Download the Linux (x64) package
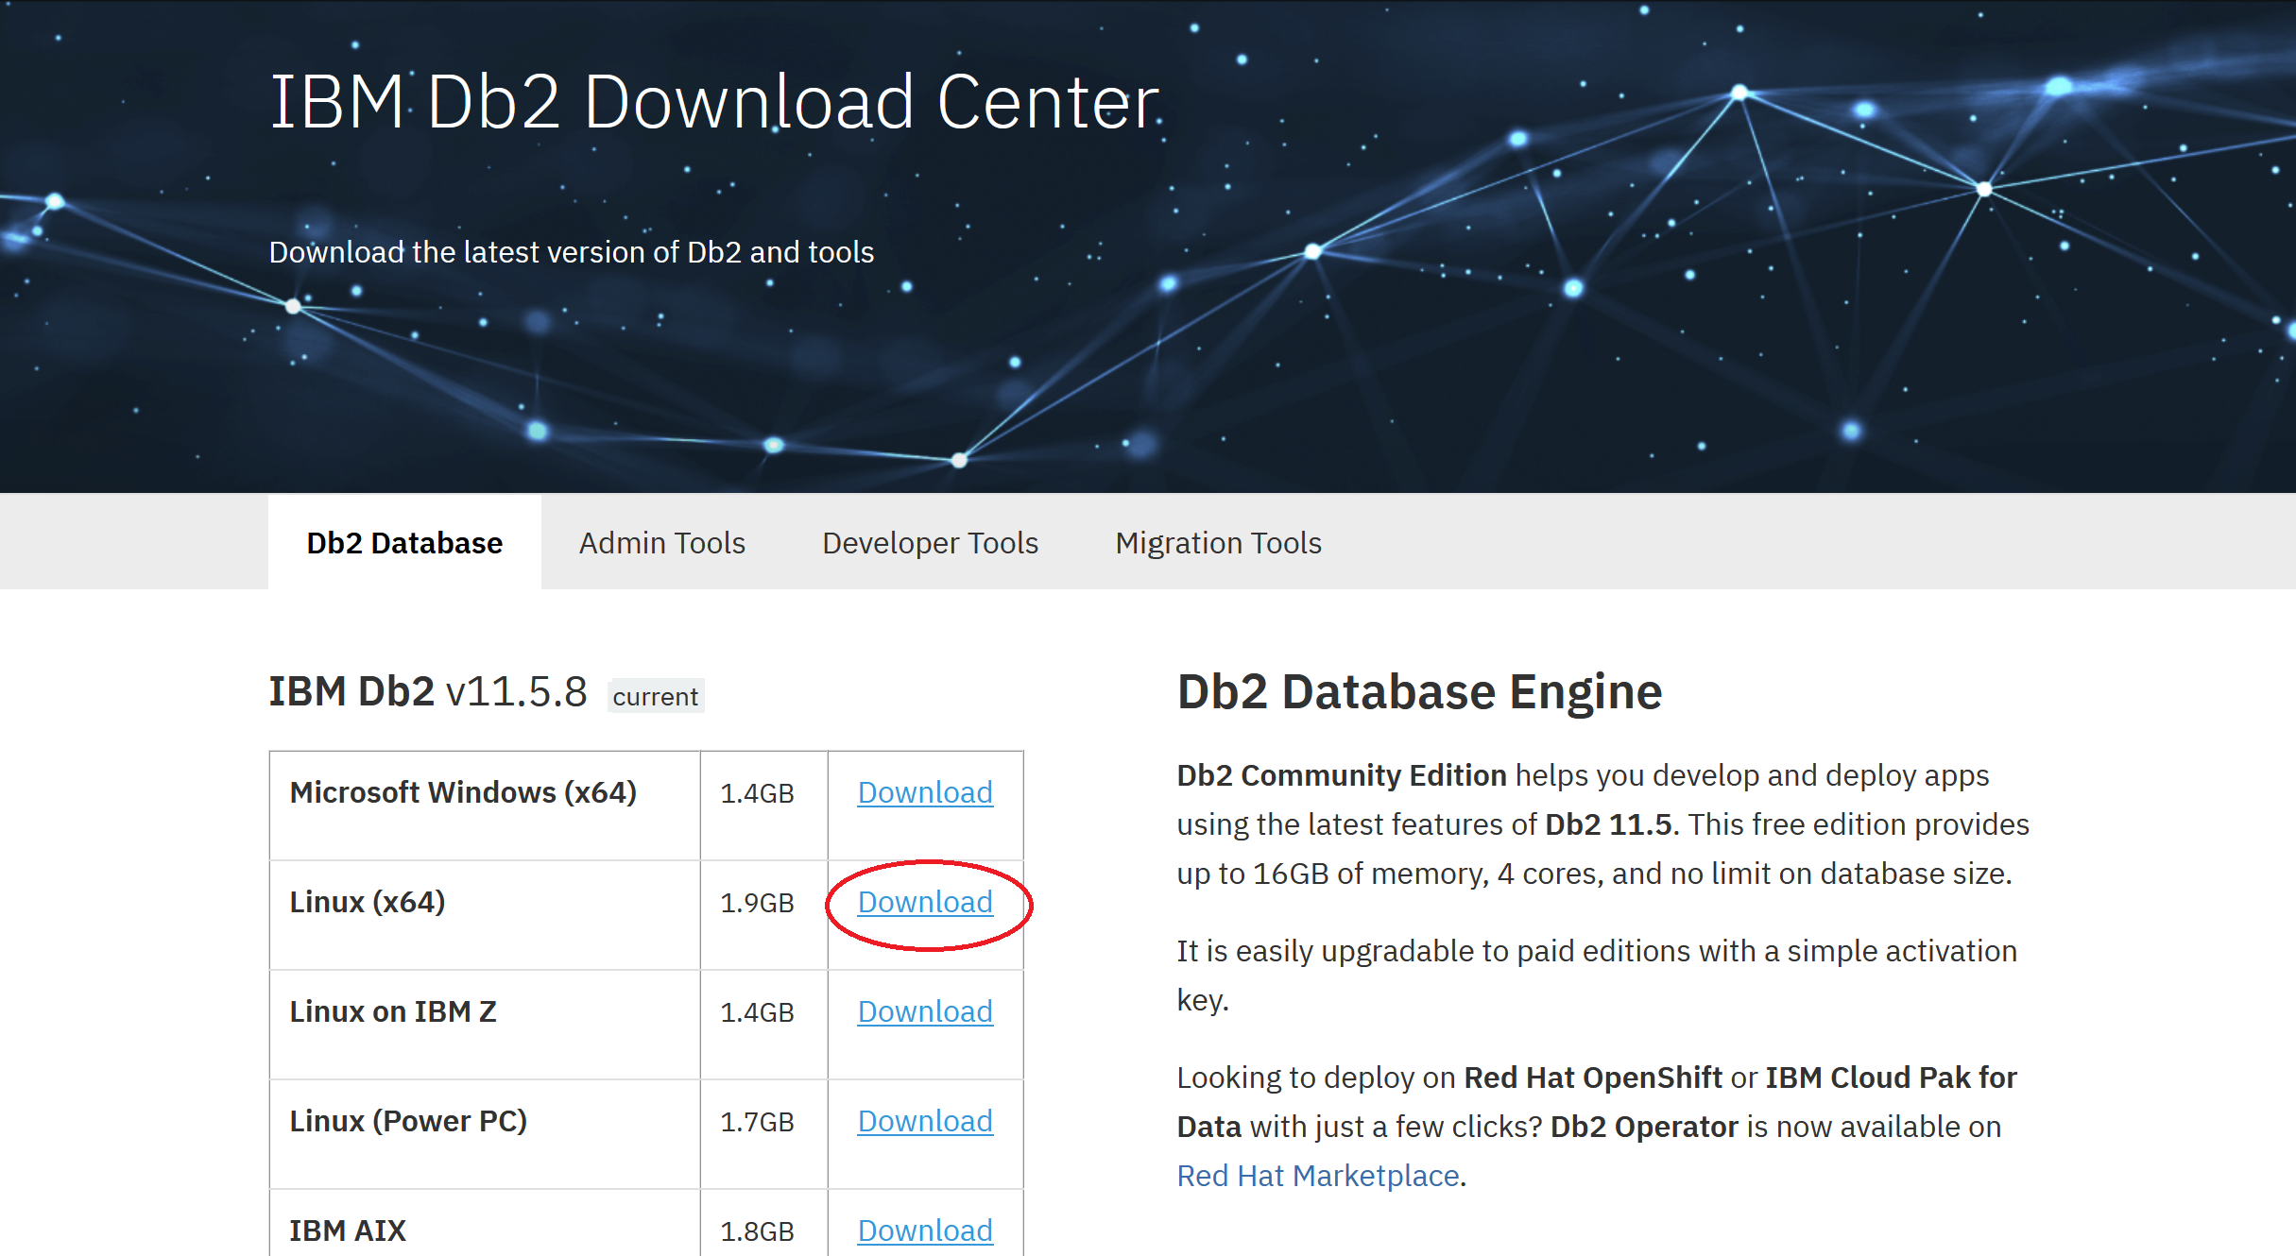2296x1256 pixels. pos(924,903)
